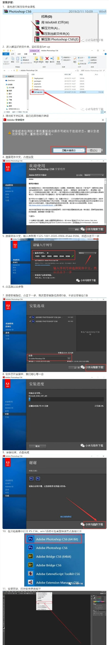Choose 解压到 Photoshop CS6\(E) in context menu
Image resolution: width=109 pixels, height=645 pixels.
[57, 39]
